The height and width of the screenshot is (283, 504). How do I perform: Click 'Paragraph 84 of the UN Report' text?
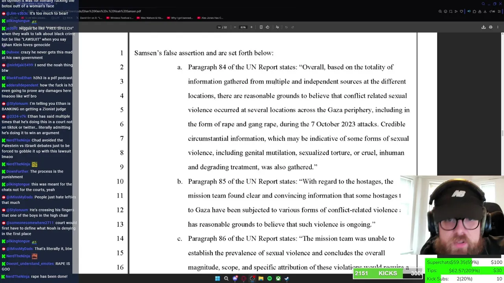coord(233,67)
